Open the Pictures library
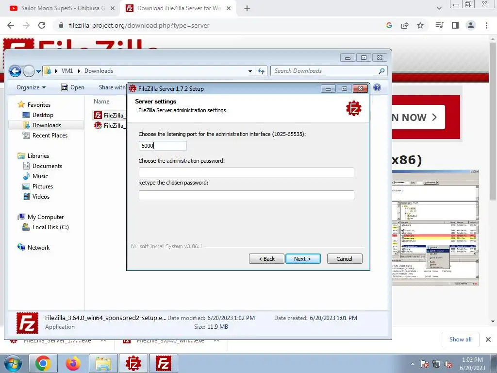497x373 pixels. point(38,186)
